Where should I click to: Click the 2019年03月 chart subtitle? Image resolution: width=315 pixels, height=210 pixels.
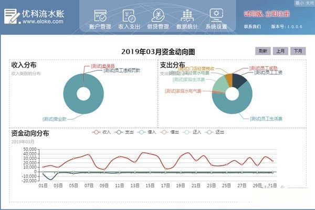coord(23,142)
